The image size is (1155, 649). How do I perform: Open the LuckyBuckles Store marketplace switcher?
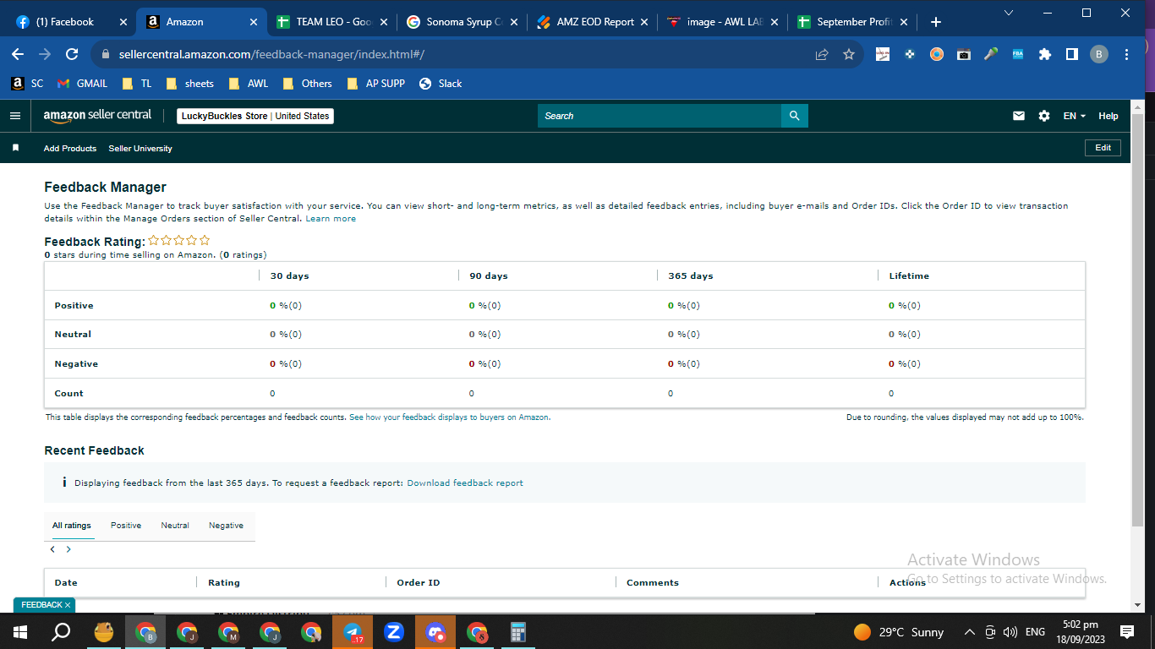pos(255,116)
